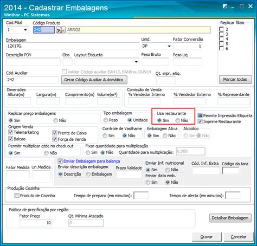Uncheck the Telemarketing origem venda box
This screenshot has width=257, height=246.
[x=10, y=132]
